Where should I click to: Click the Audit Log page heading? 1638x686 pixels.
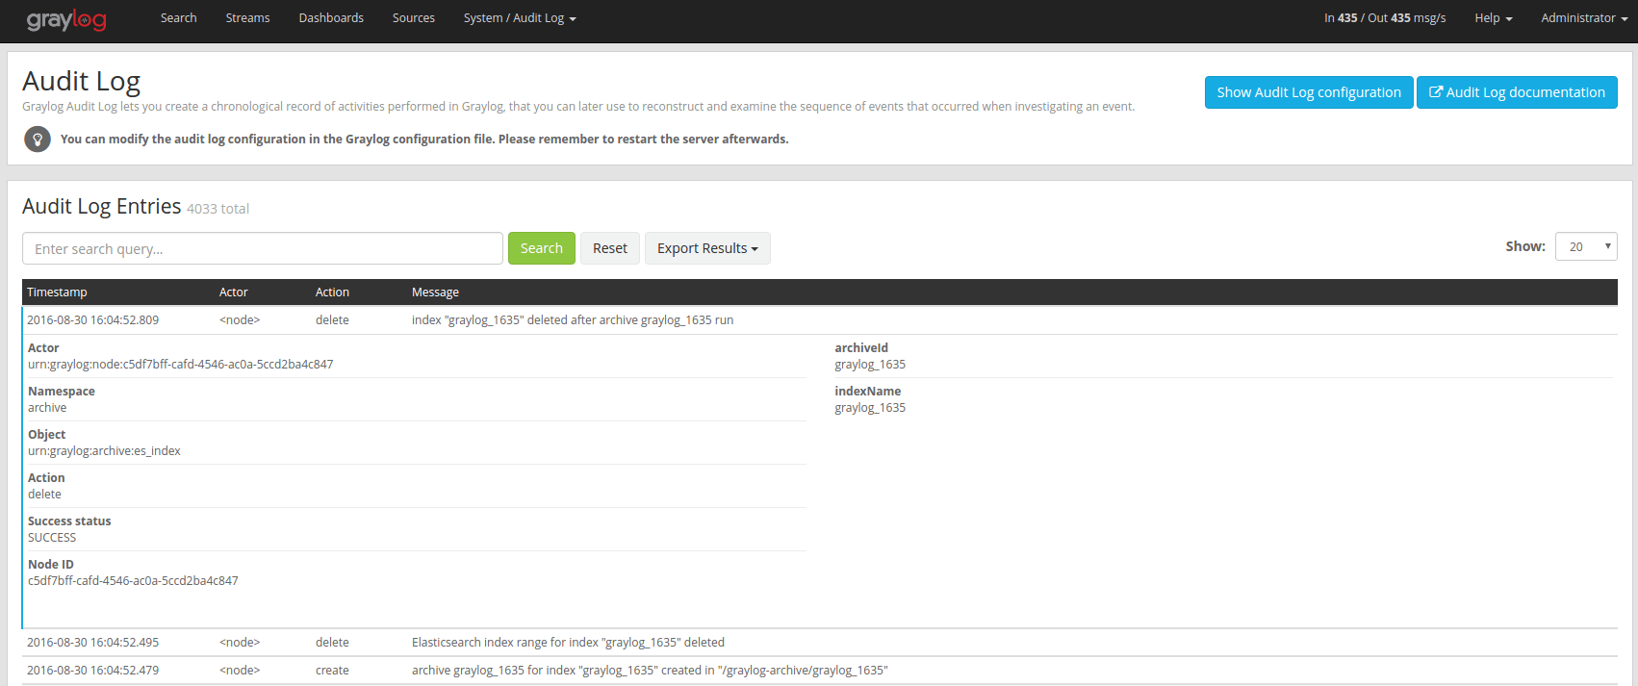point(82,82)
